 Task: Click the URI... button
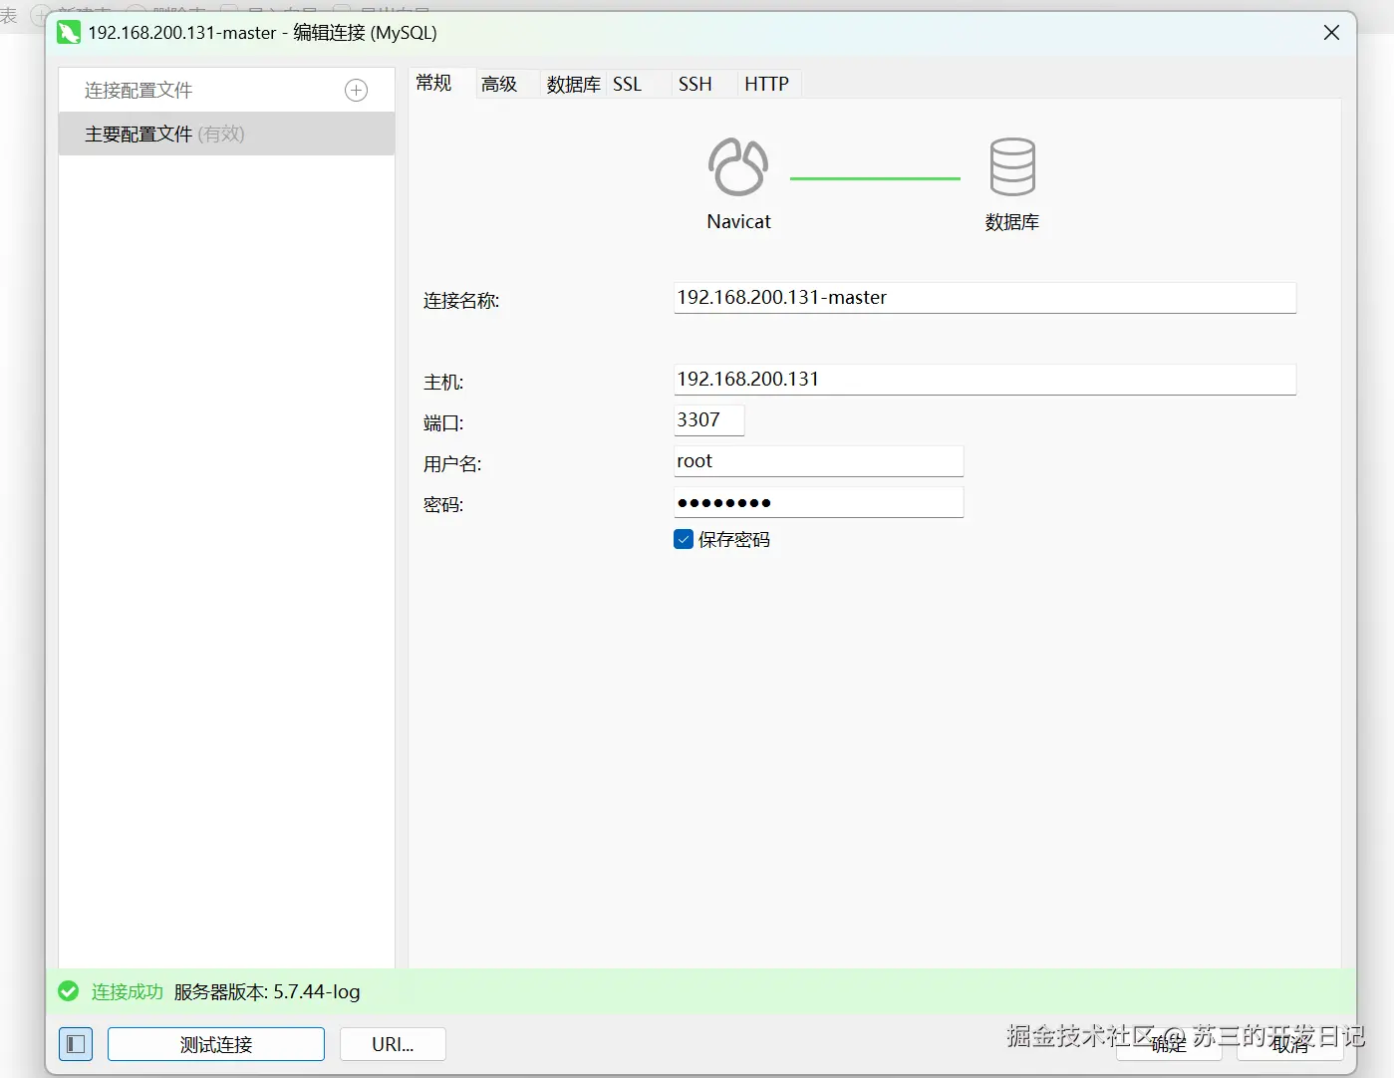pyautogui.click(x=393, y=1044)
